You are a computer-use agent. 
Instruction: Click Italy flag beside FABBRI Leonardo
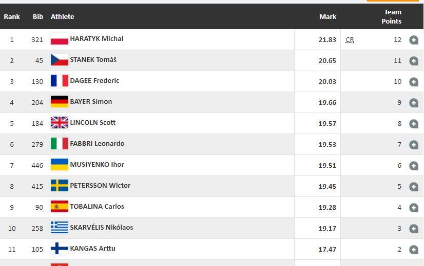tap(60, 144)
